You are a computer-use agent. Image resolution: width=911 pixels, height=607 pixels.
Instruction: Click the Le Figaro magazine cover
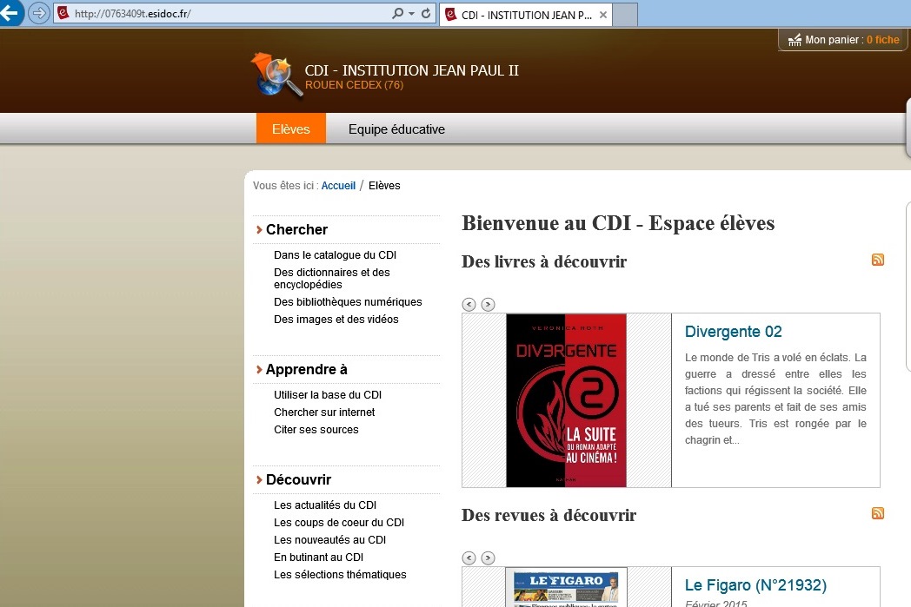pos(567,587)
